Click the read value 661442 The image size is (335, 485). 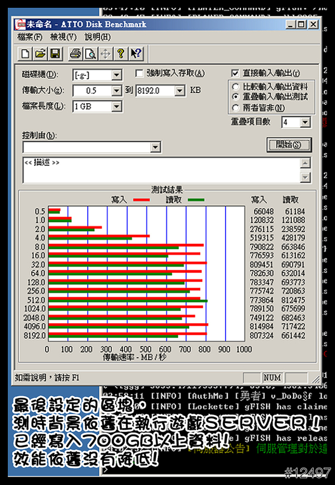[x=293, y=335]
